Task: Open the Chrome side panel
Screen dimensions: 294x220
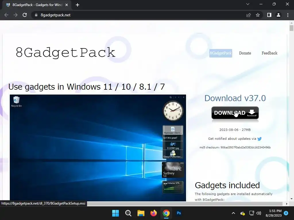Action: 269,15
